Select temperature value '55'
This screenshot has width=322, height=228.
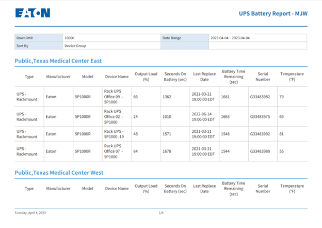coord(282,151)
